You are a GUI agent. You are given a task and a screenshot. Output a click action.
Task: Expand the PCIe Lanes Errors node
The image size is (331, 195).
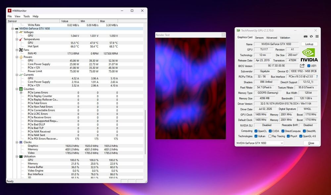point(21,93)
